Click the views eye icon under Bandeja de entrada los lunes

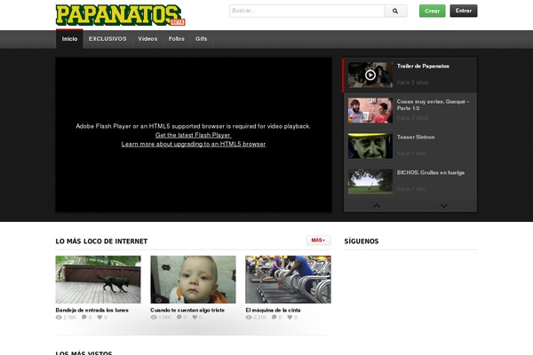59,318
